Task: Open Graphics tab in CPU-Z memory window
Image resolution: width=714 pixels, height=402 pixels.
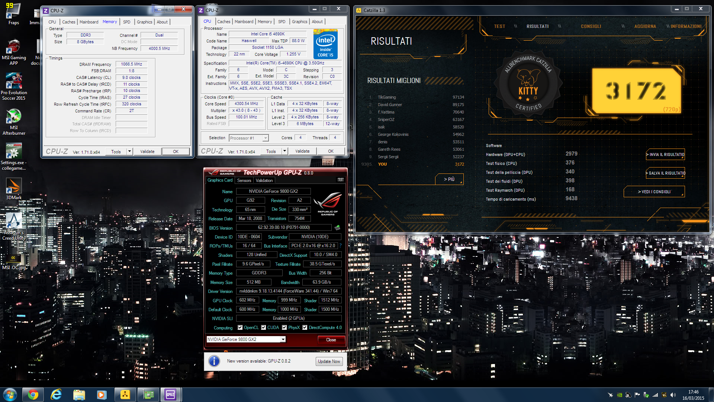Action: point(144,22)
